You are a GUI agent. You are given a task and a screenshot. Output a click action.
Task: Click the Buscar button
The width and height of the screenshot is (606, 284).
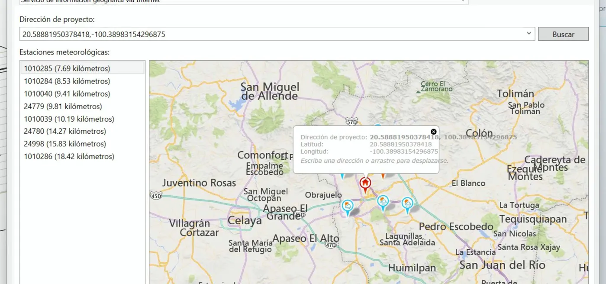pos(563,34)
